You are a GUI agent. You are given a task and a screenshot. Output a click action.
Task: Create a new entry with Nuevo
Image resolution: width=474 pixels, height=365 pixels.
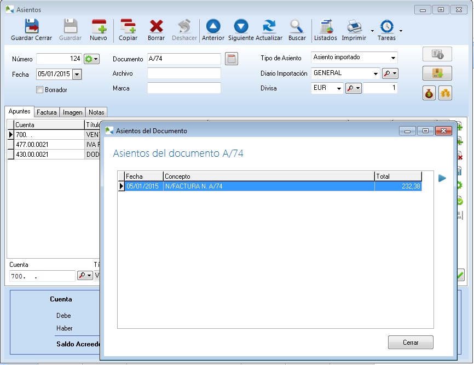[x=99, y=26]
